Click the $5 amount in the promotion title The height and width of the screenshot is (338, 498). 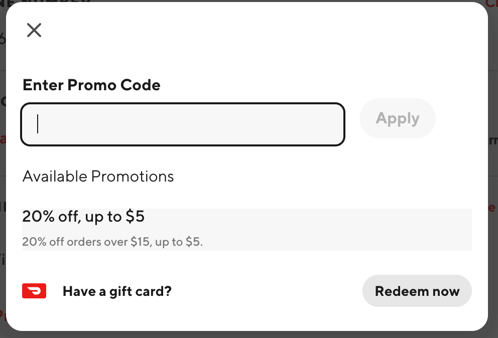[x=135, y=217]
